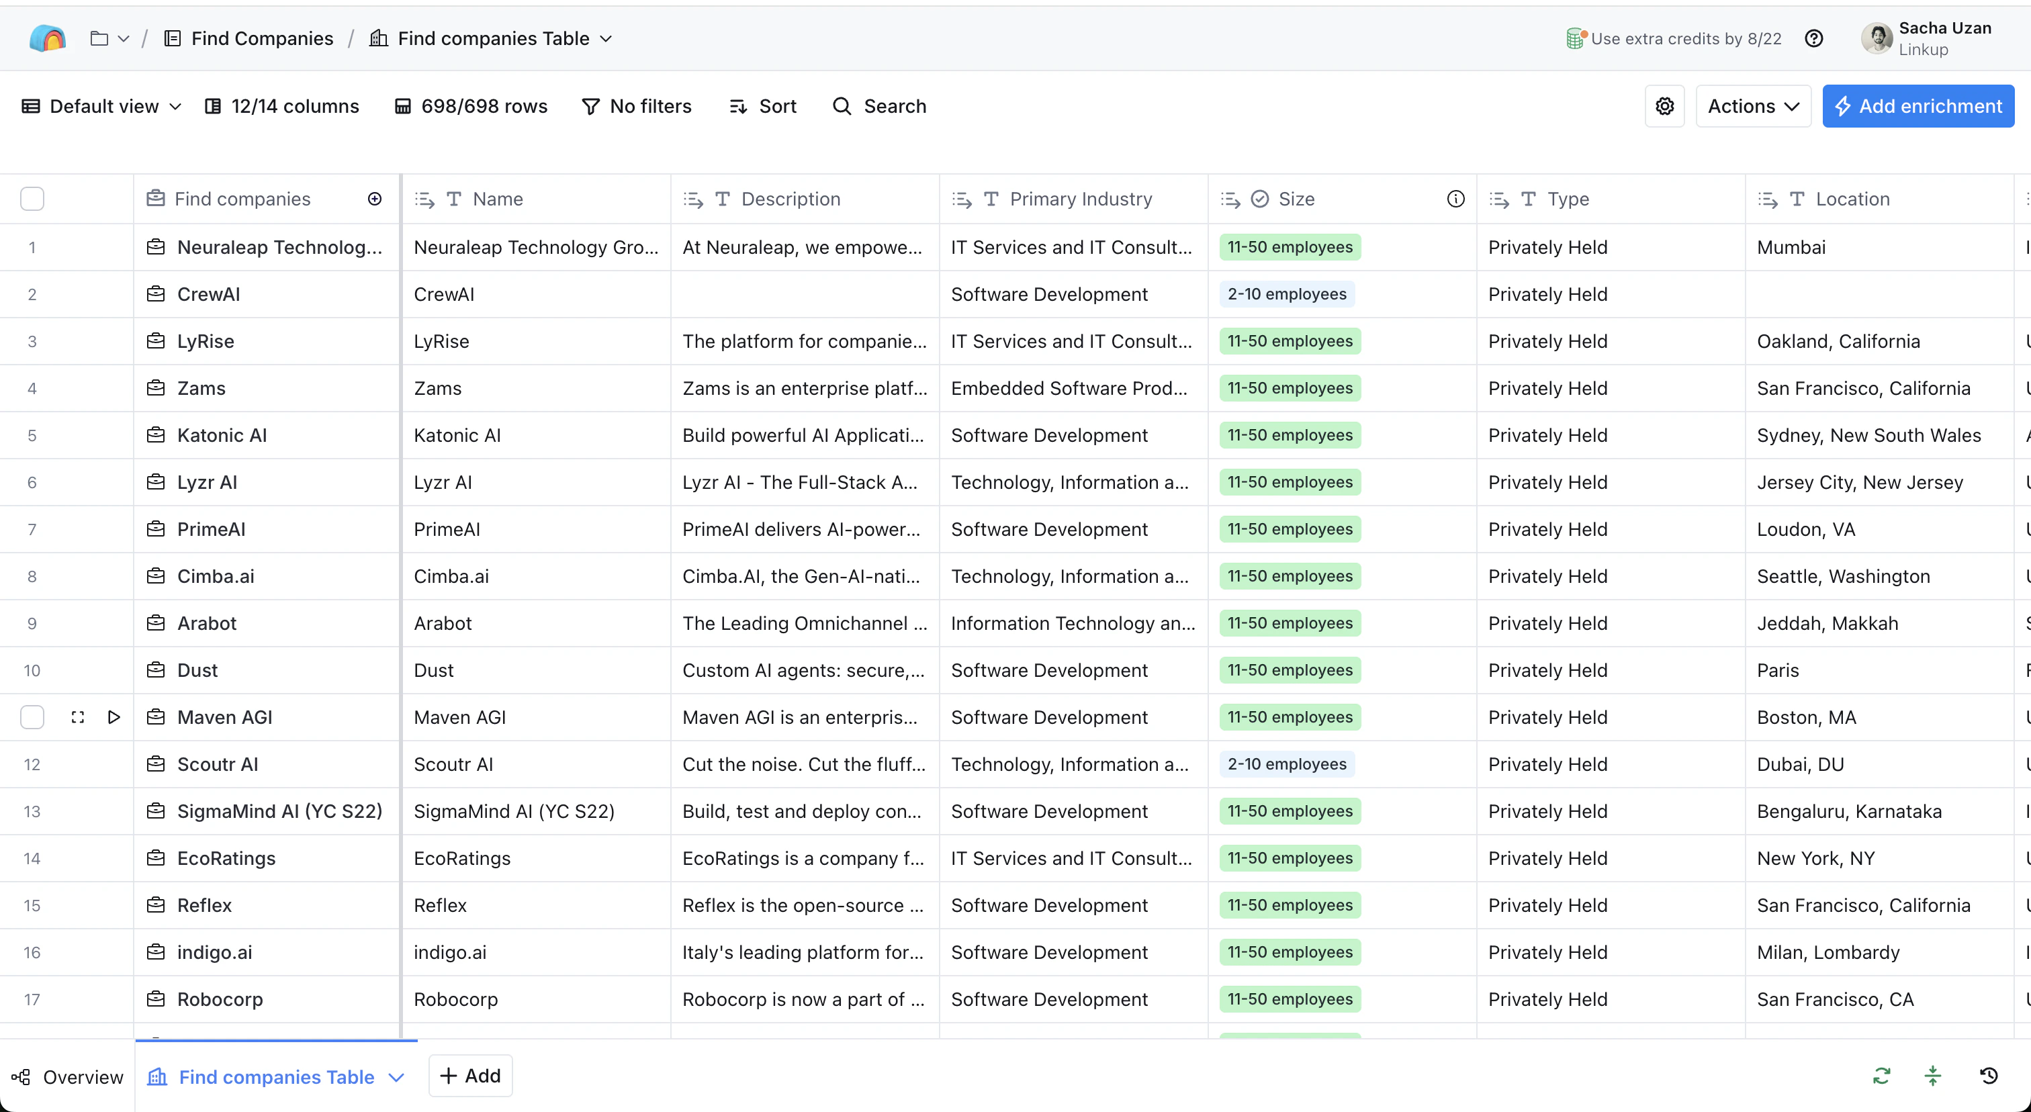This screenshot has width=2031, height=1112.
Task: Run the Maven AGI row with play icon
Action: [114, 717]
